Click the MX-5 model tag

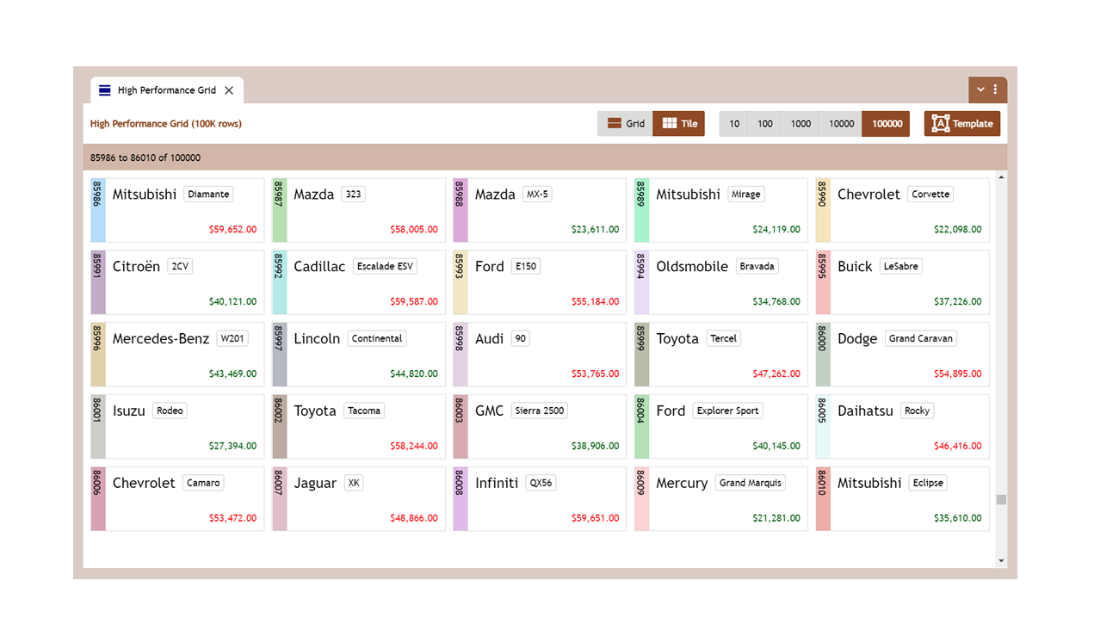[x=537, y=195]
